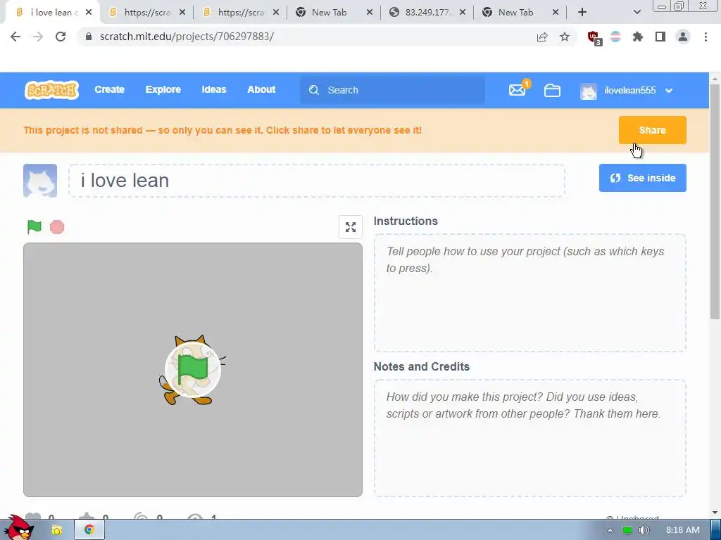
Task: Go back to previous page
Action: [x=15, y=37]
